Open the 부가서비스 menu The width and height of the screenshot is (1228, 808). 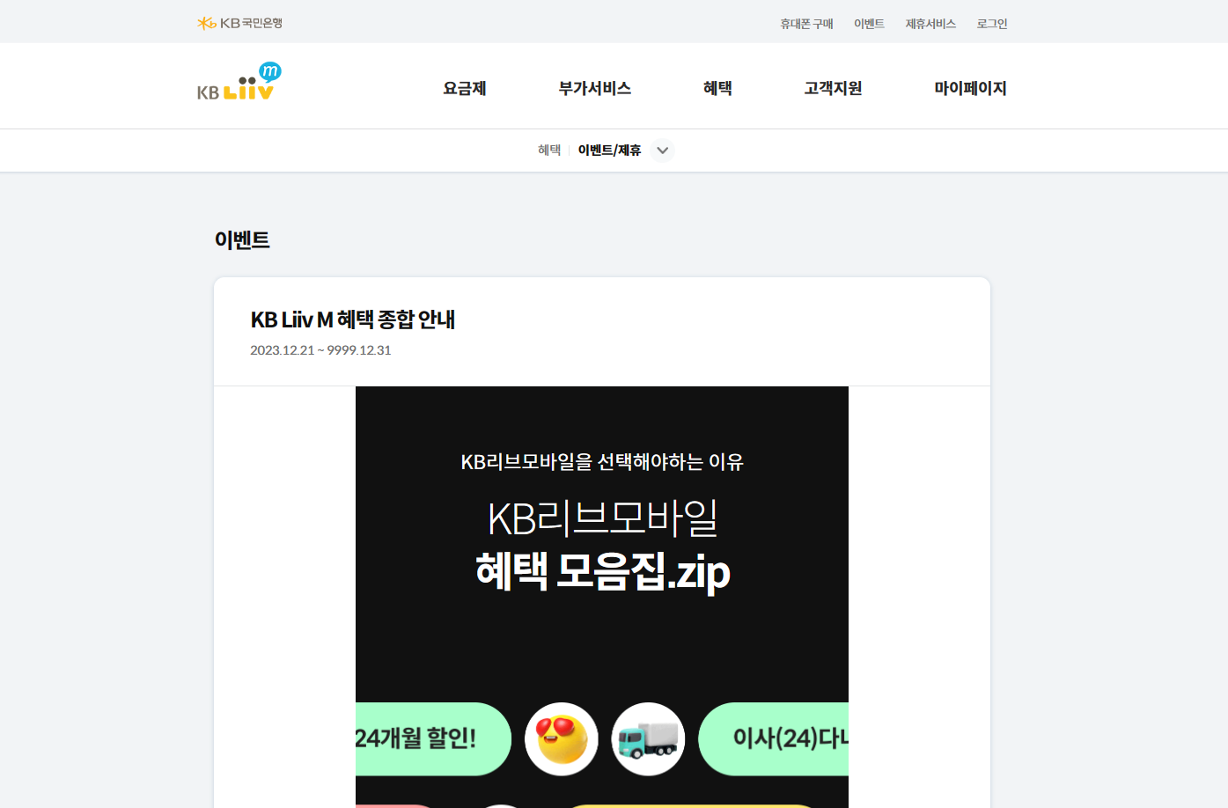595,88
